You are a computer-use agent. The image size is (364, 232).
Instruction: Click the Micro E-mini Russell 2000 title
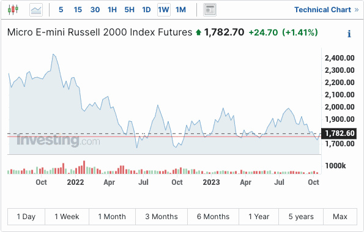[x=100, y=32]
